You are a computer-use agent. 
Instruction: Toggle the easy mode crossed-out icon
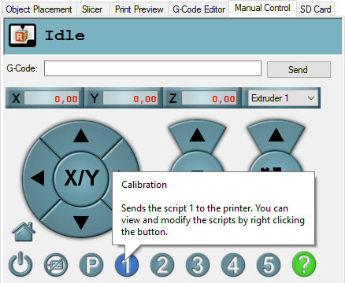(x=56, y=265)
